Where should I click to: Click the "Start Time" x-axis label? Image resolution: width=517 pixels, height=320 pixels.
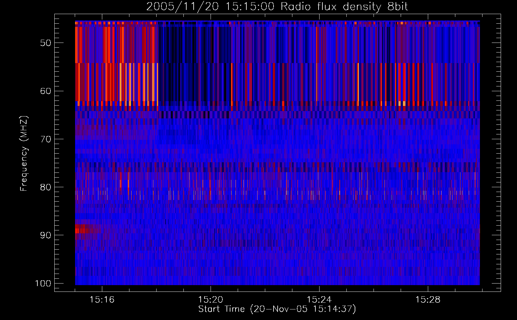point(277,309)
